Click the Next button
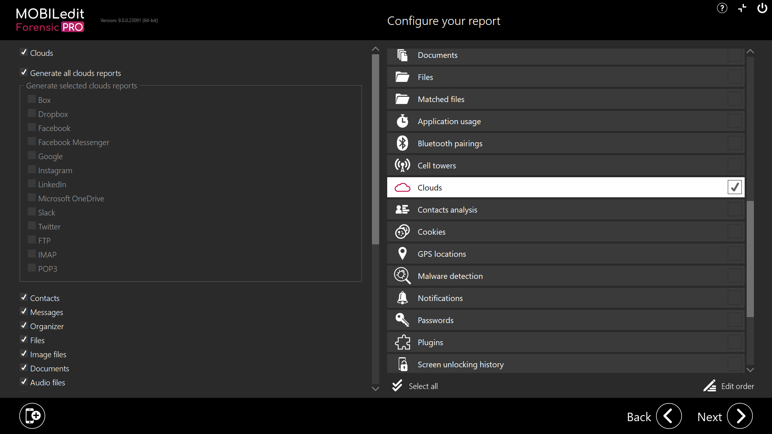This screenshot has height=434, width=772. click(740, 416)
